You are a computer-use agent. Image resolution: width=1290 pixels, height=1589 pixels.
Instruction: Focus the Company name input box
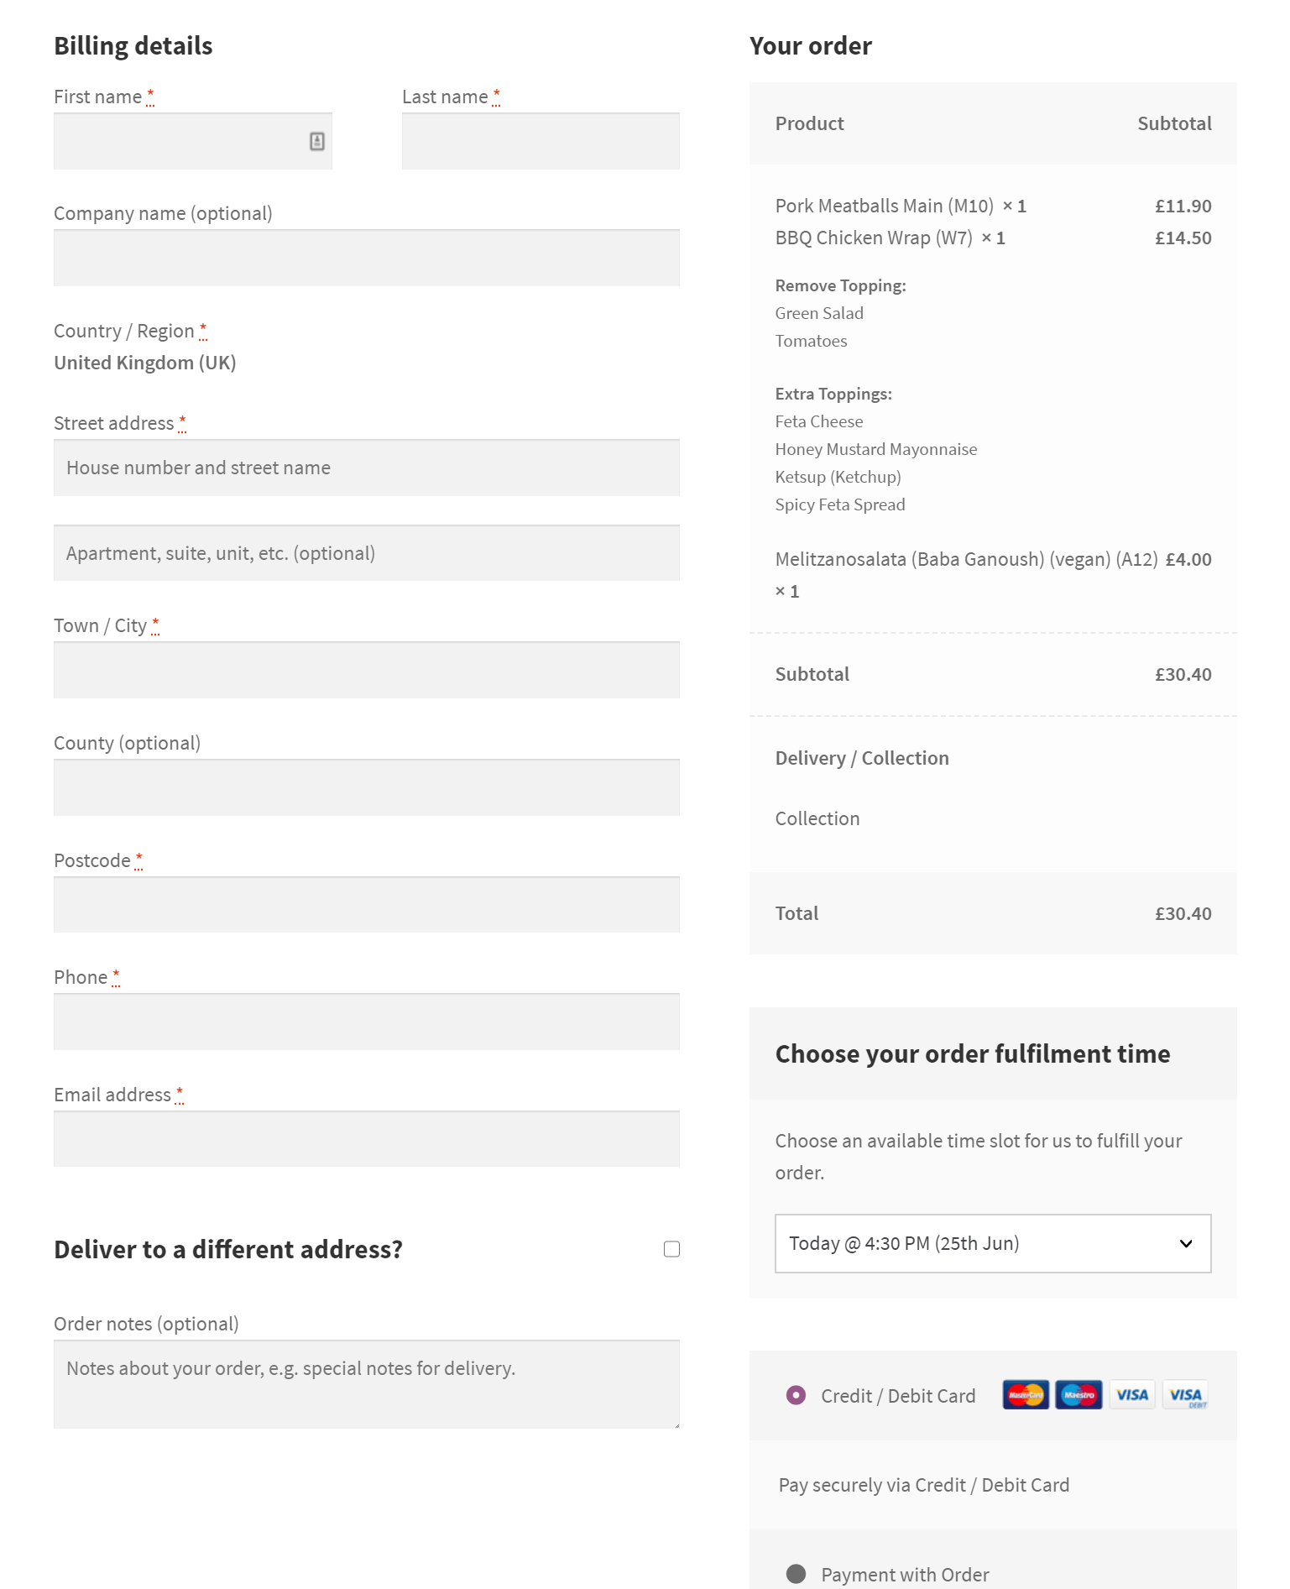(367, 258)
